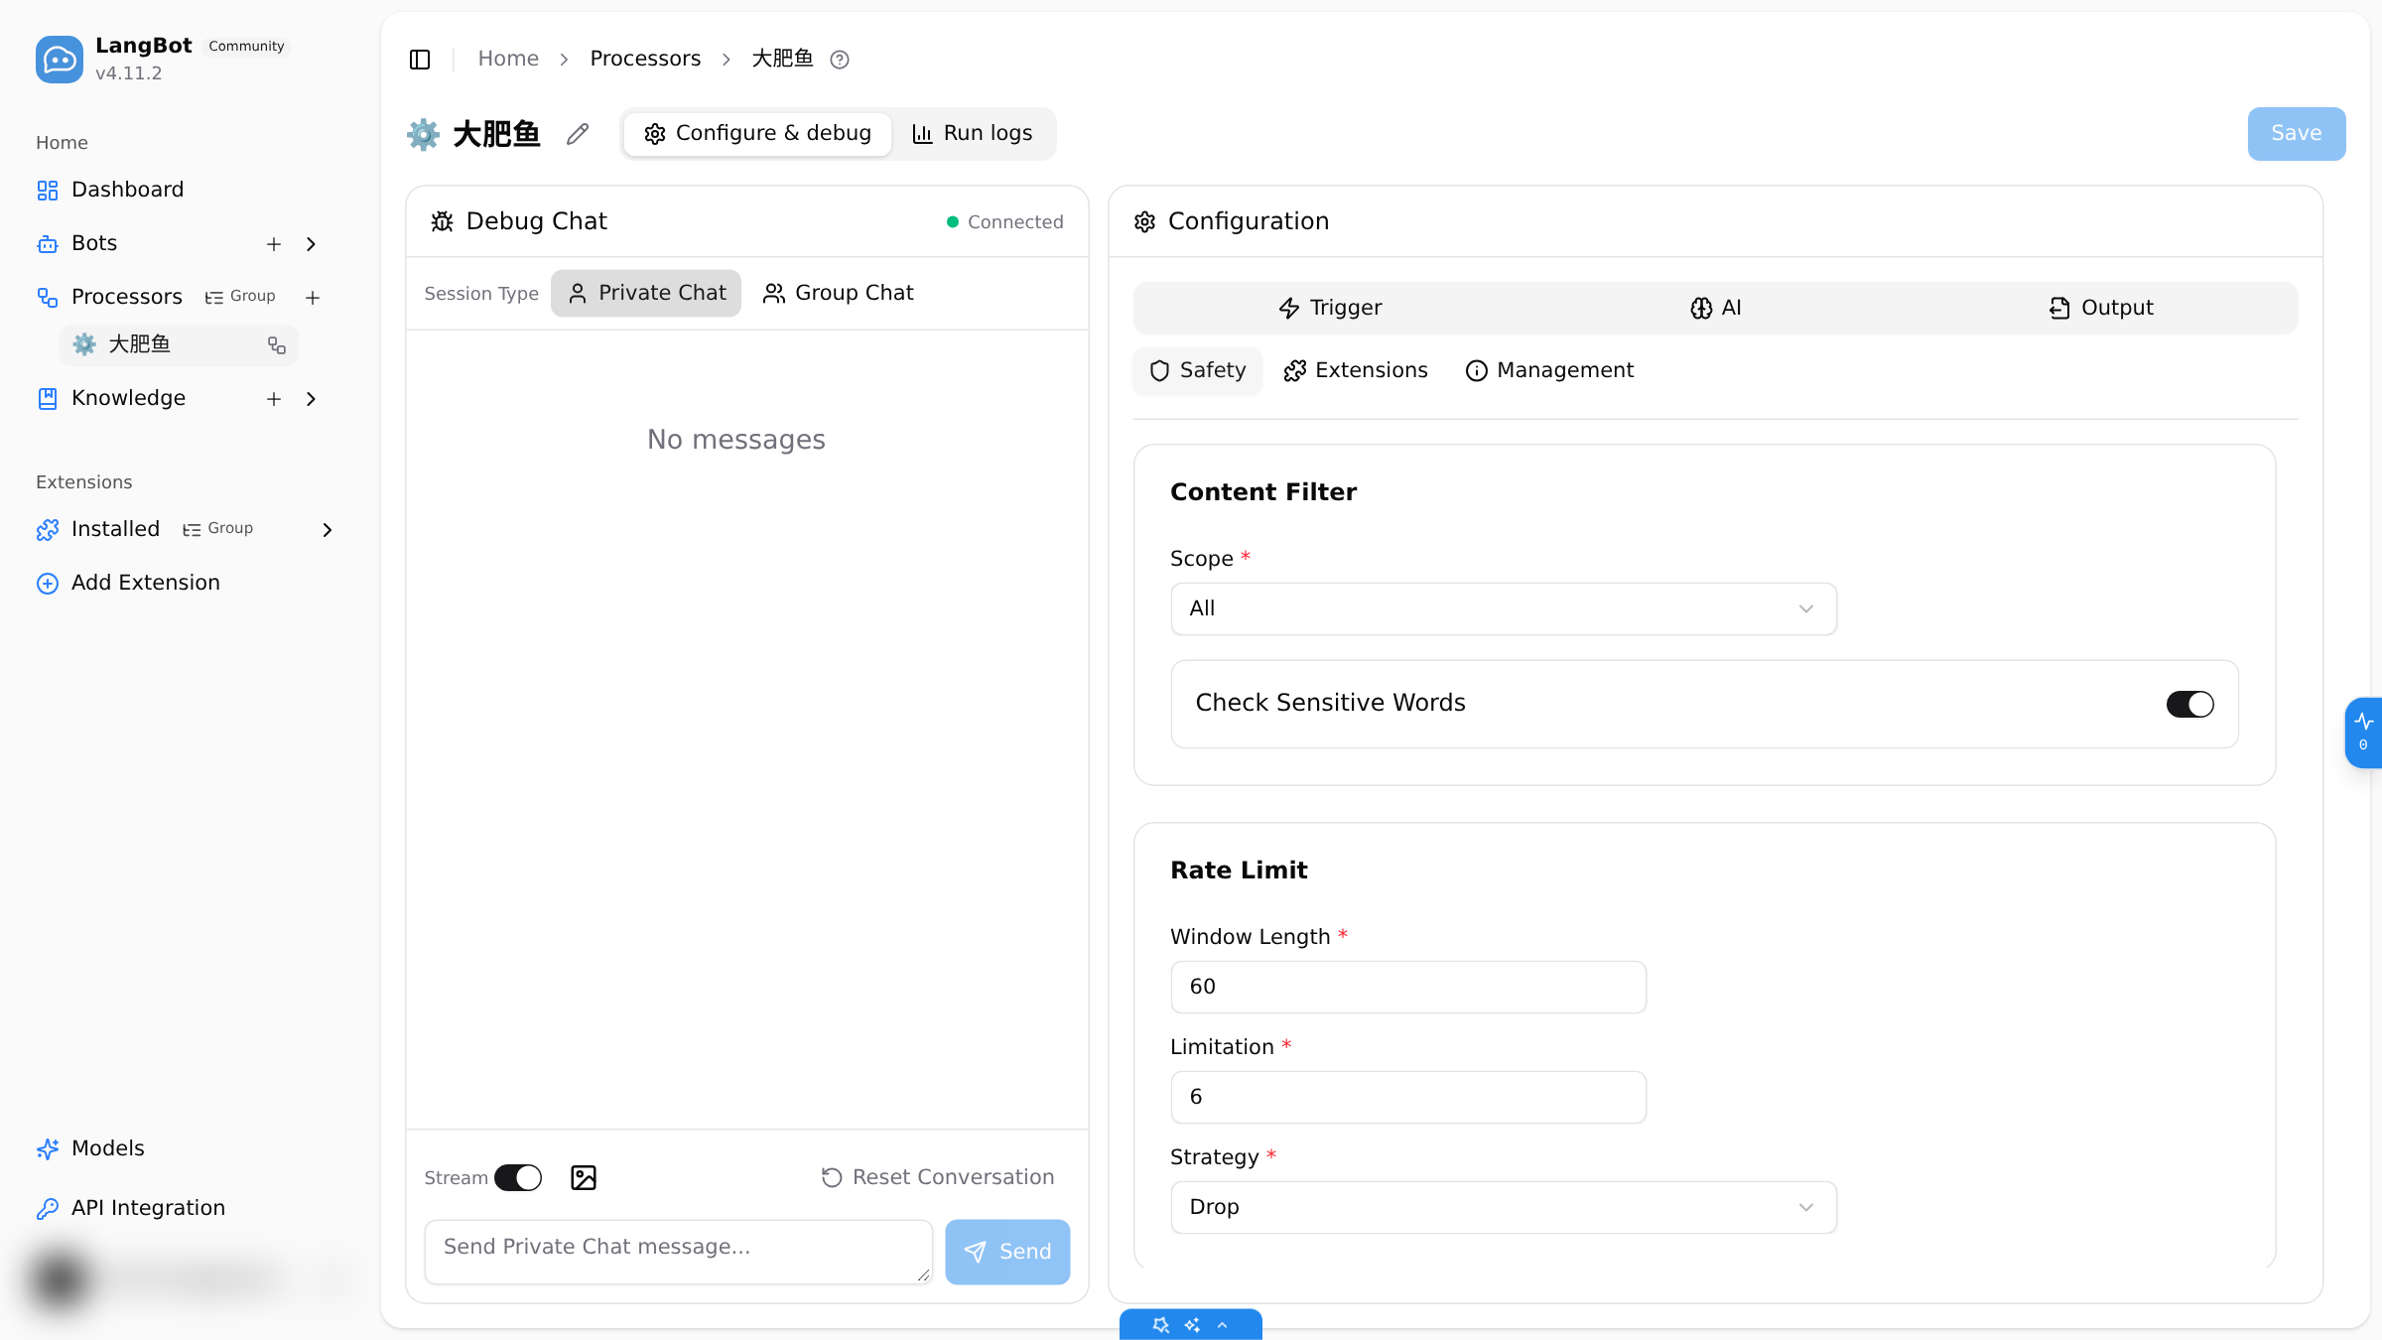Expand the Installed extensions chevron

click(328, 530)
